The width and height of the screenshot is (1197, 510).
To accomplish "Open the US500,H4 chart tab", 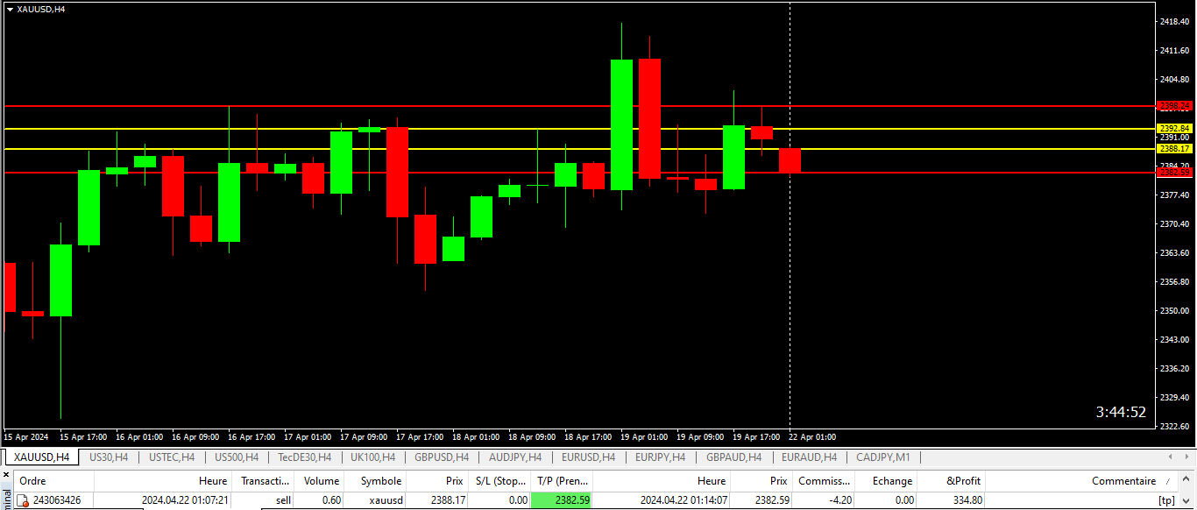I will point(237,457).
